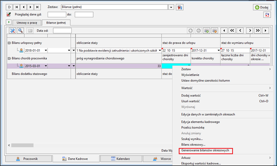
Task: Select Szukaj wyniku... menu item
Action: pyautogui.click(x=192, y=139)
